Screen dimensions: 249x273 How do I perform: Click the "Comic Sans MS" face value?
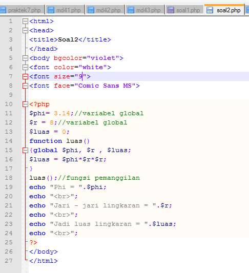pyautogui.click(x=105, y=86)
